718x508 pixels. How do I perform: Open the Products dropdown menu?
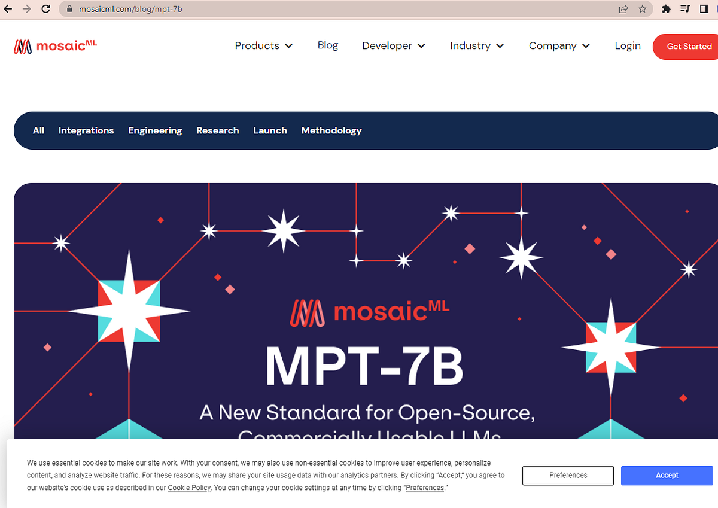tap(263, 45)
